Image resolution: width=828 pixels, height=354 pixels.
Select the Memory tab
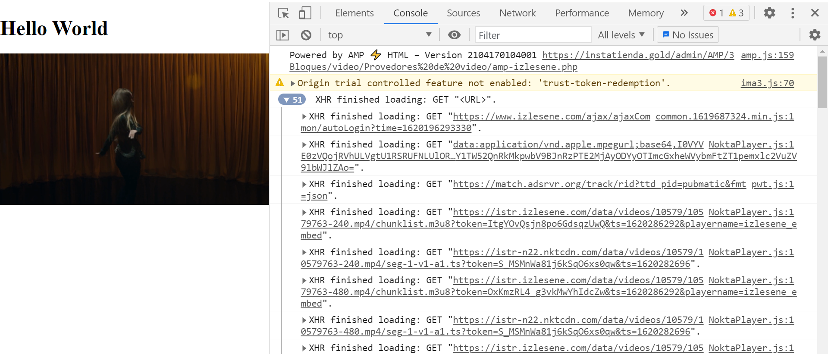[646, 13]
